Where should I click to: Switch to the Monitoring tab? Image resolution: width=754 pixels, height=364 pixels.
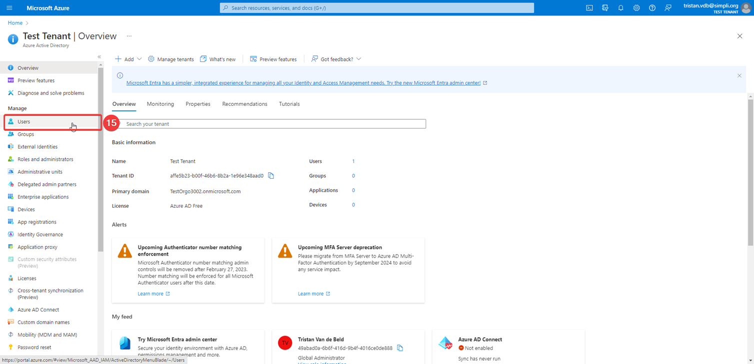coord(160,104)
